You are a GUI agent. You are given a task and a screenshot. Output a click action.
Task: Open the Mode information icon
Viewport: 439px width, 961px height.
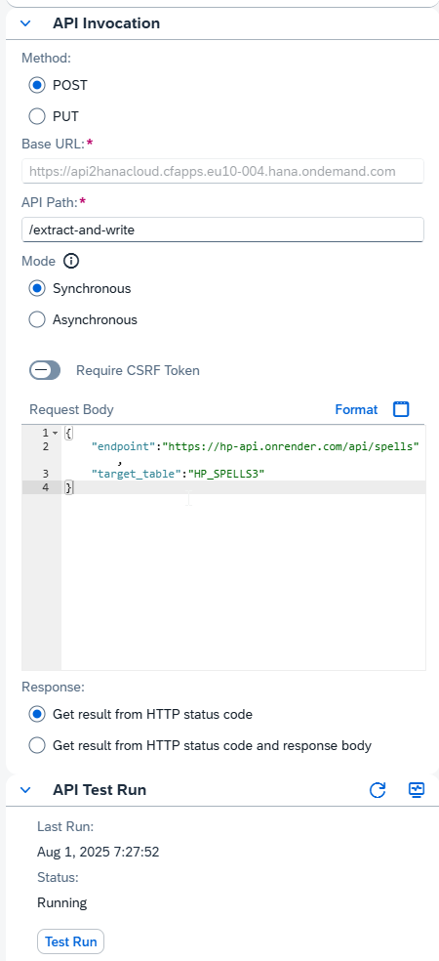pyautogui.click(x=71, y=261)
